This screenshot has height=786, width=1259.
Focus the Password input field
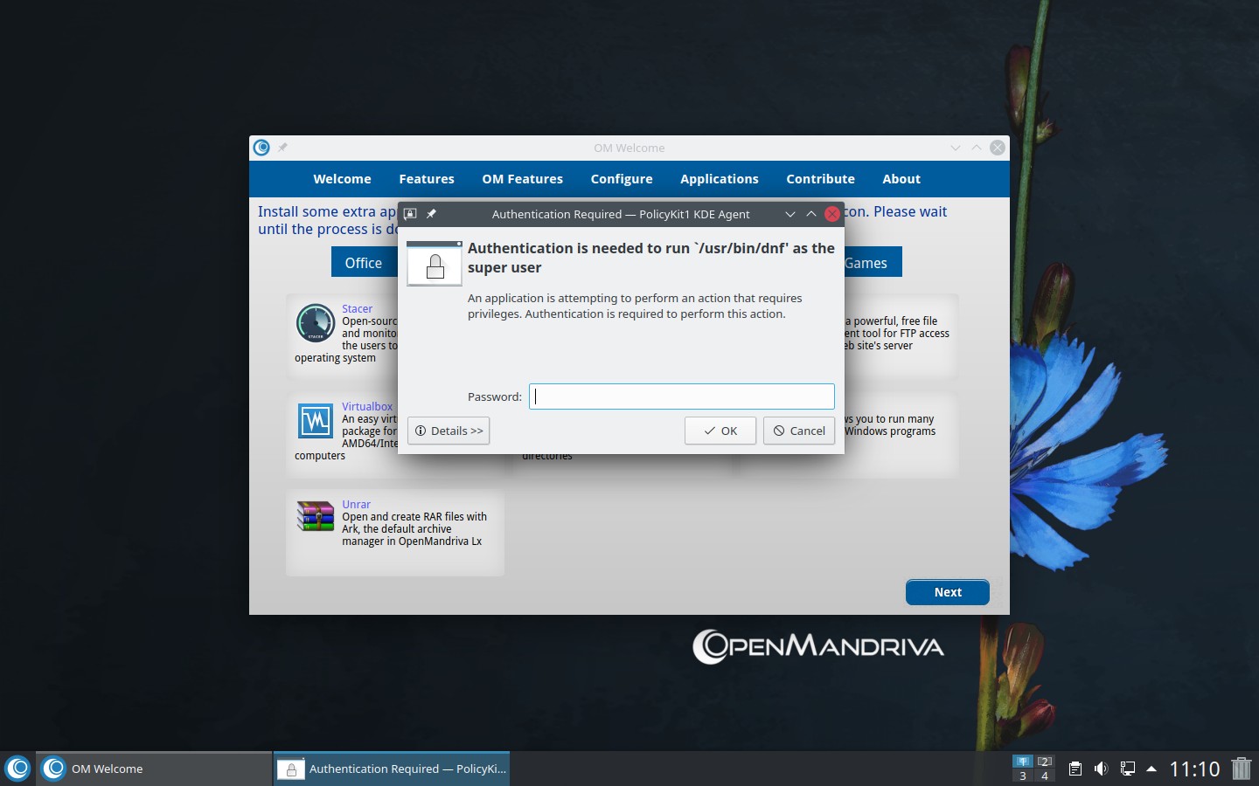(682, 396)
